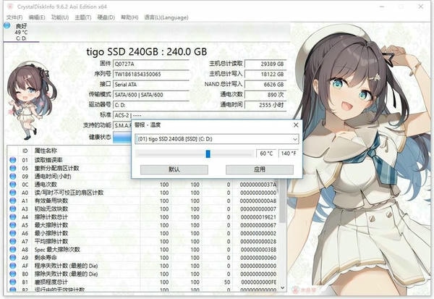Click the blue health status orb at top
The height and width of the screenshot is (299, 434).
tap(7, 26)
